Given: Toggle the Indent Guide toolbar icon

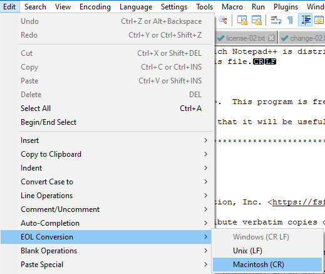Looking at the screenshot, I should pyautogui.click(x=305, y=20).
